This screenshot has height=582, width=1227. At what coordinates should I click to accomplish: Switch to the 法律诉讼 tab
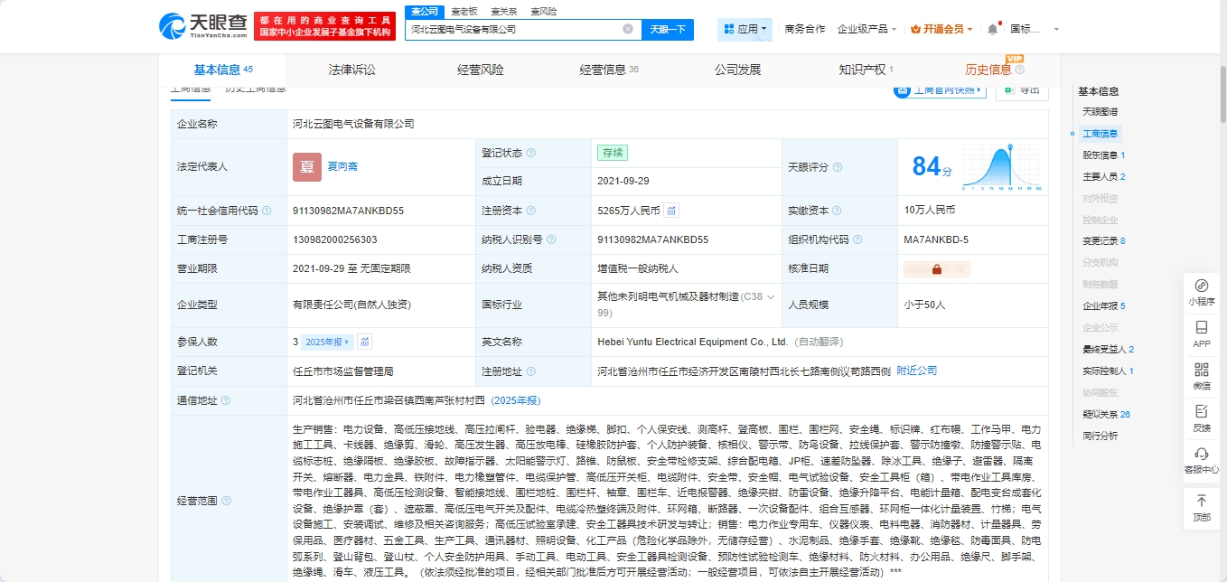point(351,70)
